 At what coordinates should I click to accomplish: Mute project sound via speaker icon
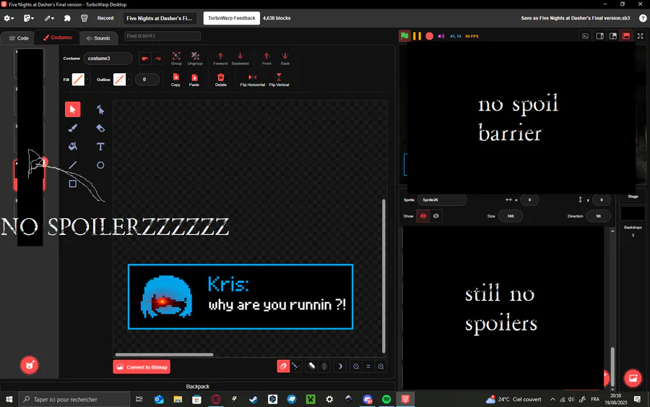tap(441, 36)
